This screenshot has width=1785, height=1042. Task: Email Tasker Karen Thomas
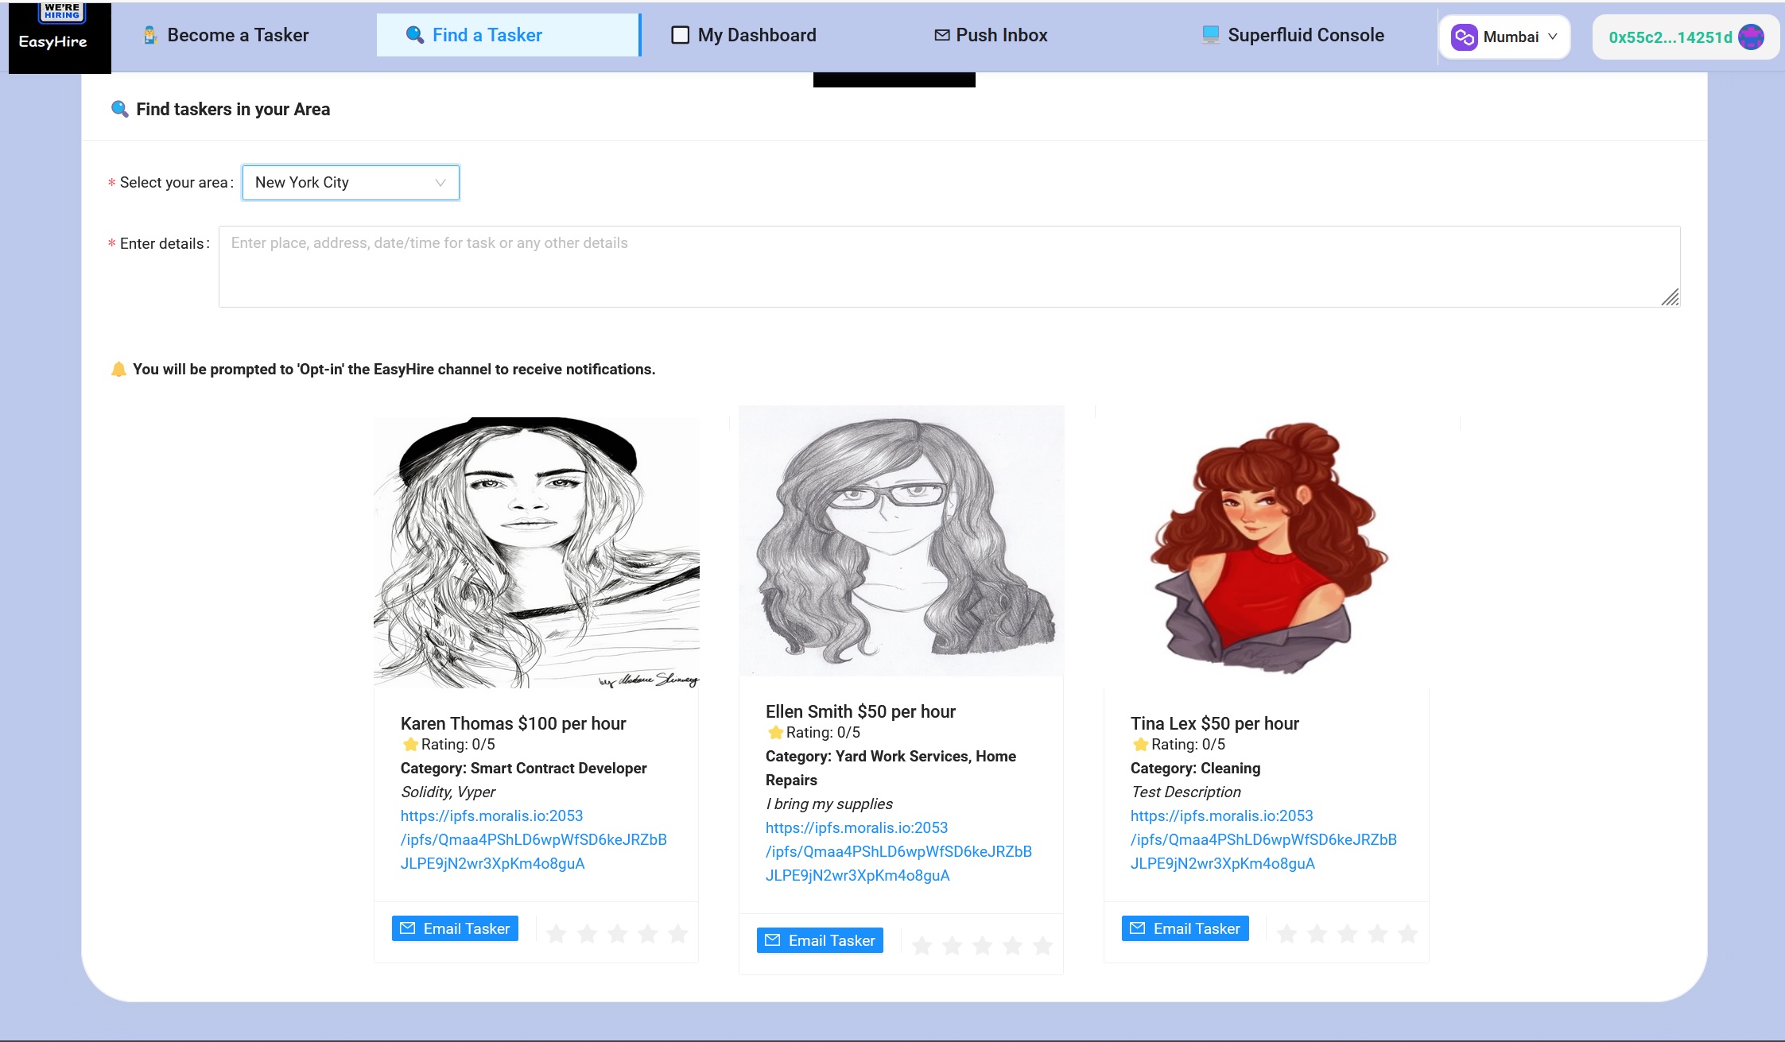point(455,928)
